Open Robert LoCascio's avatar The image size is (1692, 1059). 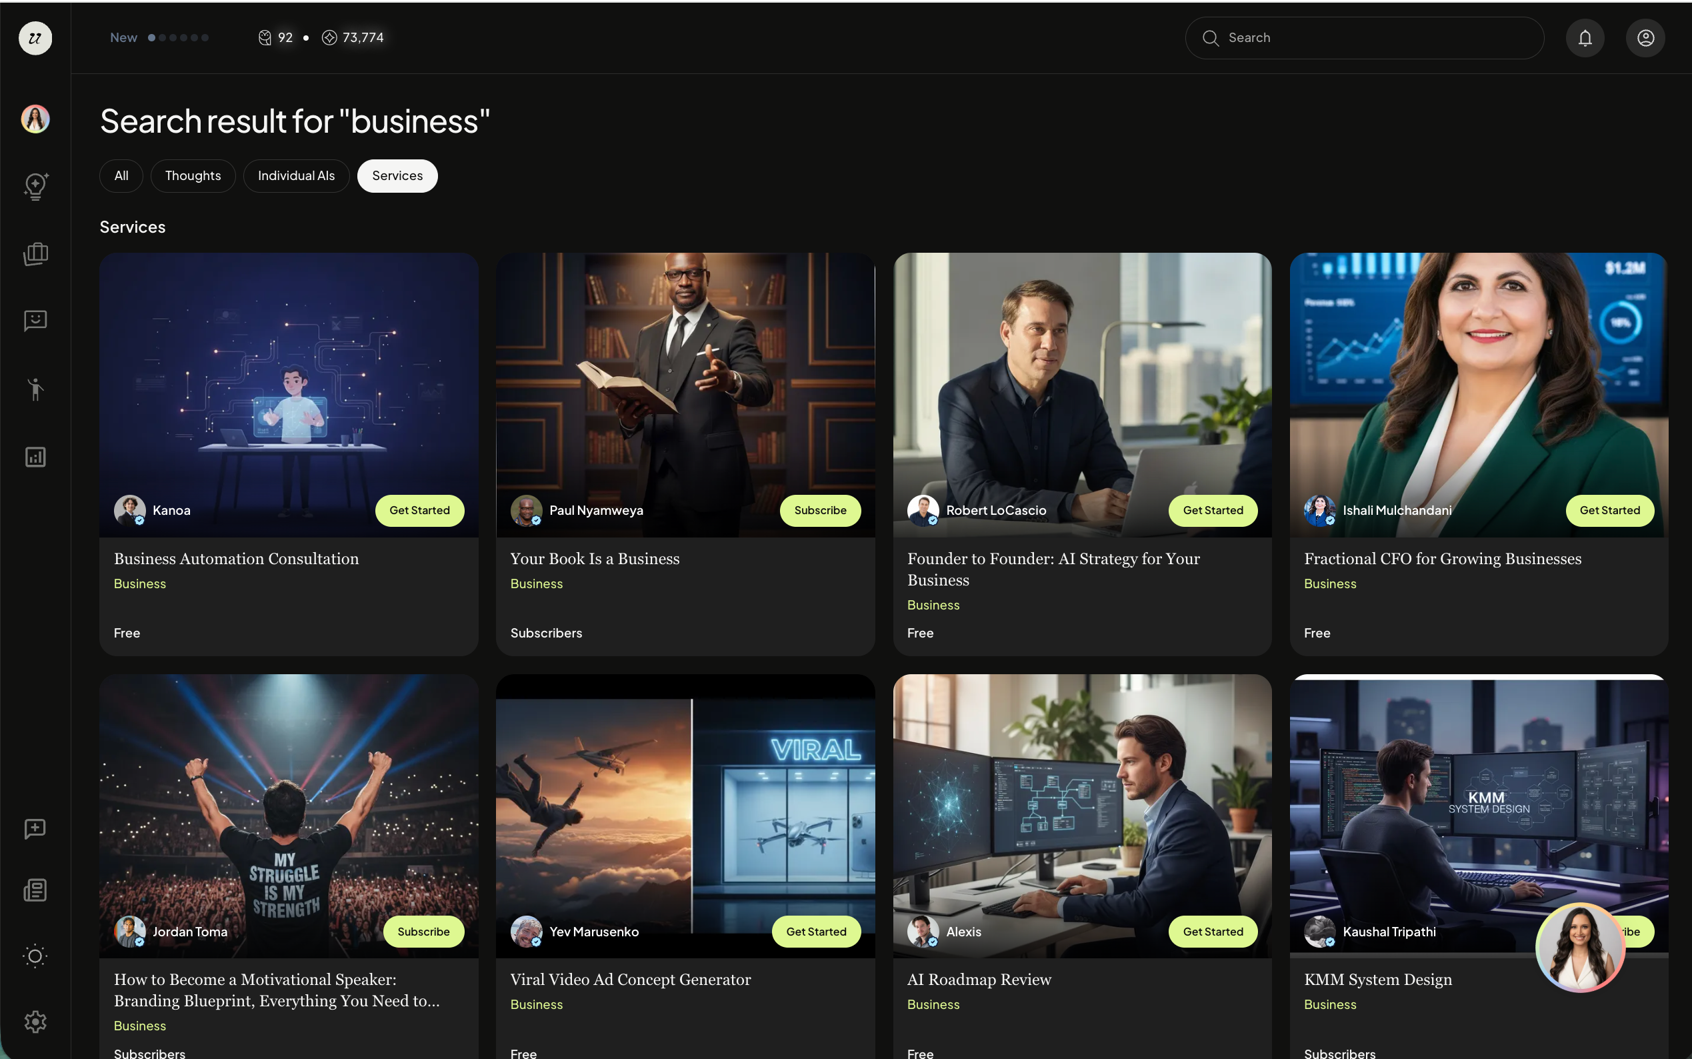(x=923, y=511)
